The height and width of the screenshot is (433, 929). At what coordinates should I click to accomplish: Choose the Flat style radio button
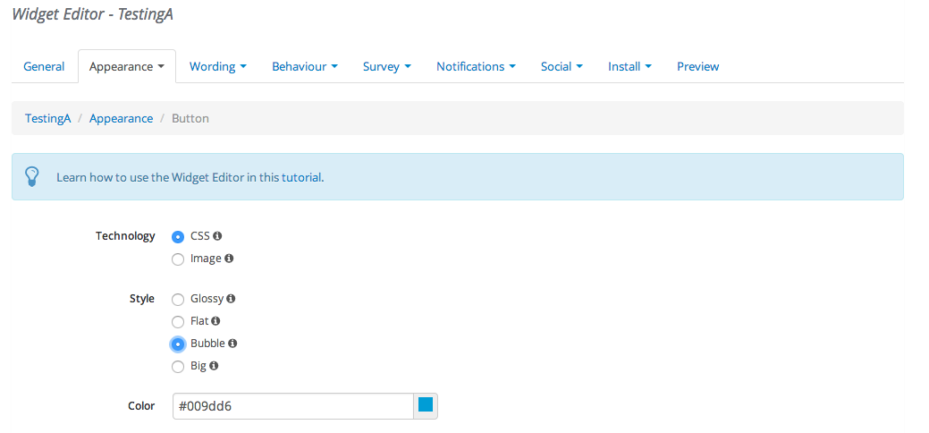tap(178, 322)
